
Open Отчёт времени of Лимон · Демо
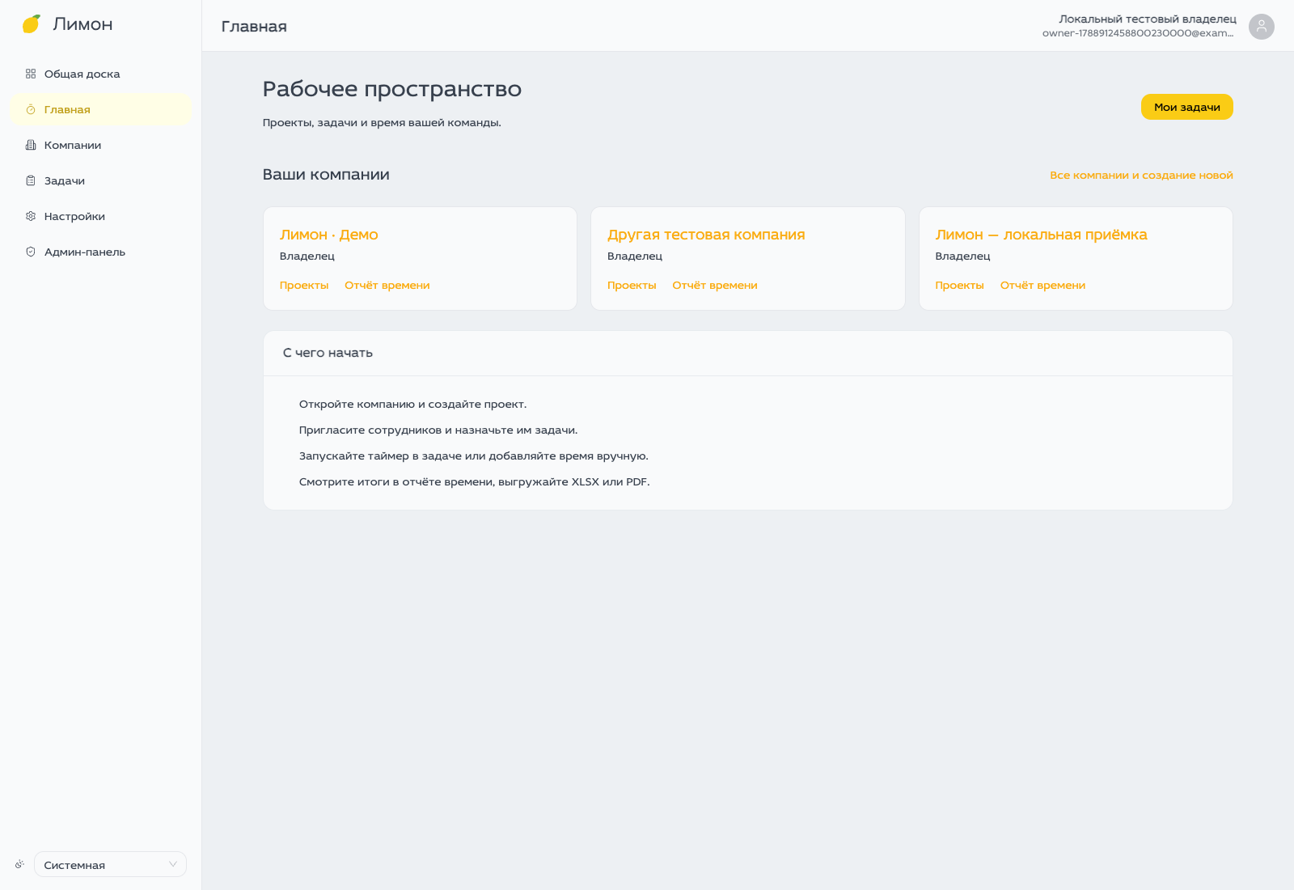point(387,286)
